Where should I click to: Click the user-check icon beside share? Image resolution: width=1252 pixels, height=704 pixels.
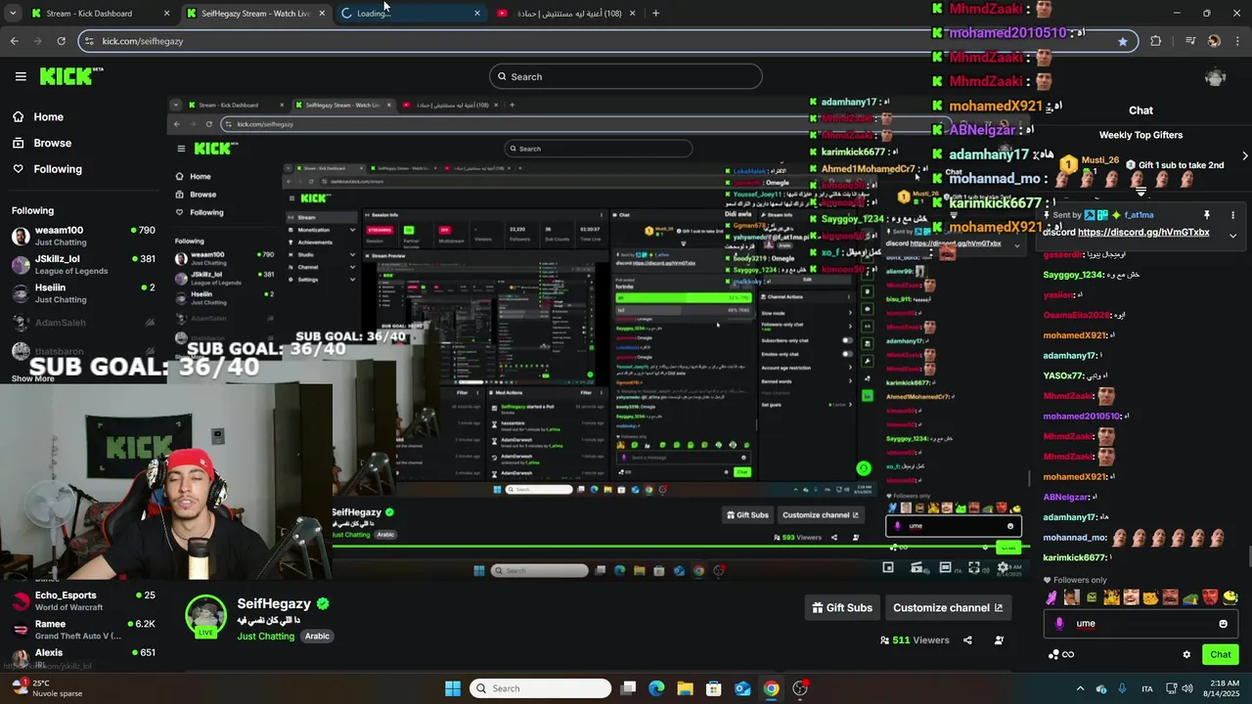click(x=999, y=640)
